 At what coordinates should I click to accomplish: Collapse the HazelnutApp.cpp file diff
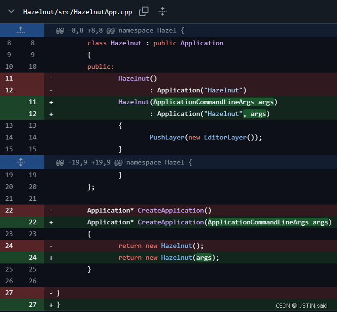point(11,11)
